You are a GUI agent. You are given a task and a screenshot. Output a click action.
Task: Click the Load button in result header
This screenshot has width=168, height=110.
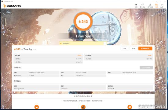[x=125, y=49]
